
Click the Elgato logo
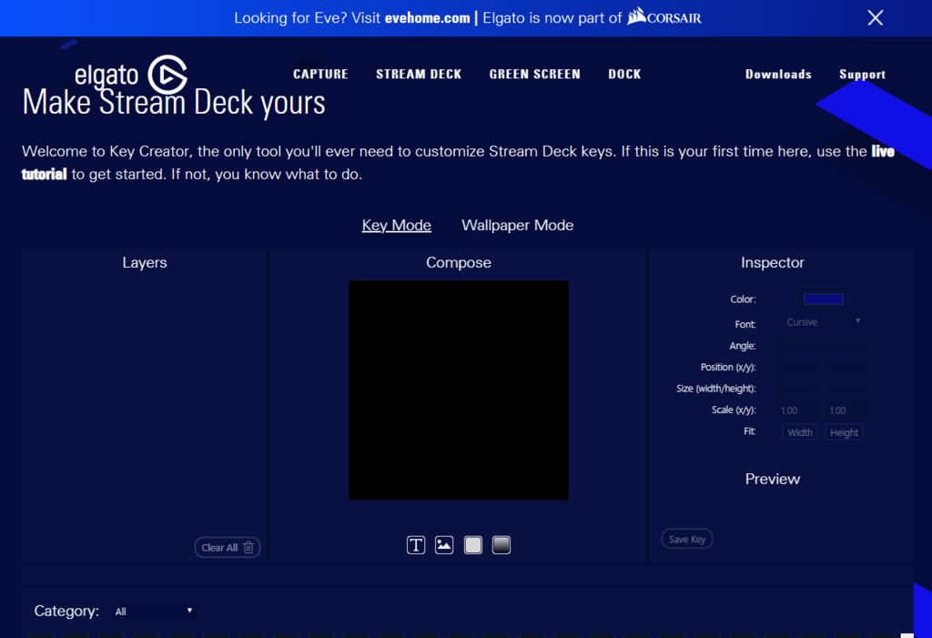pos(131,75)
